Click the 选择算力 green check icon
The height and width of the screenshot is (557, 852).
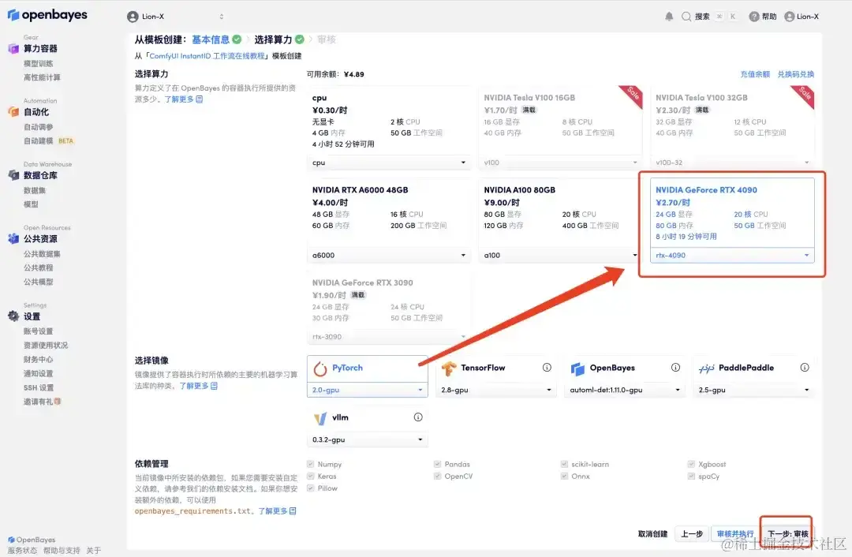tap(300, 39)
